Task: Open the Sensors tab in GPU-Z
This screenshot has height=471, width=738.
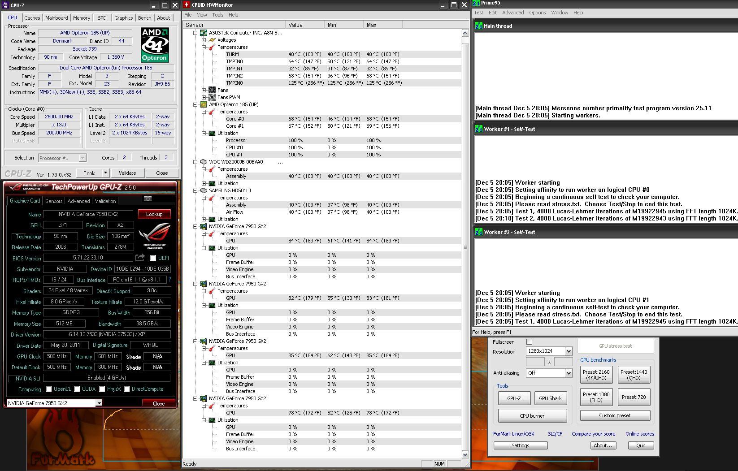Action: (x=54, y=201)
